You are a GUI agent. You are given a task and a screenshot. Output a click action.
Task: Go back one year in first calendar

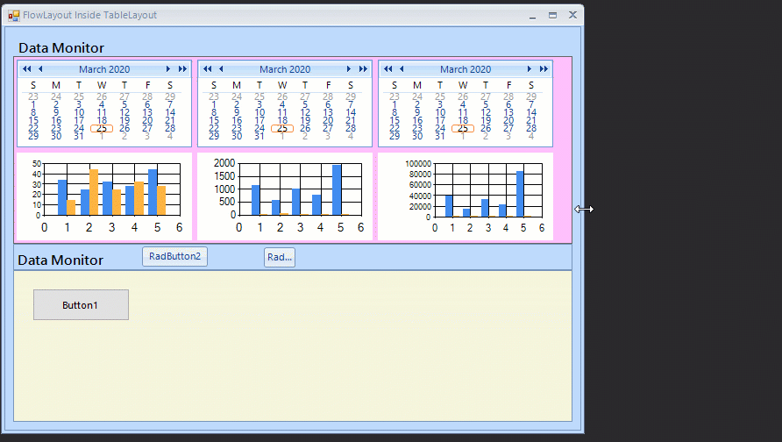[x=27, y=69]
